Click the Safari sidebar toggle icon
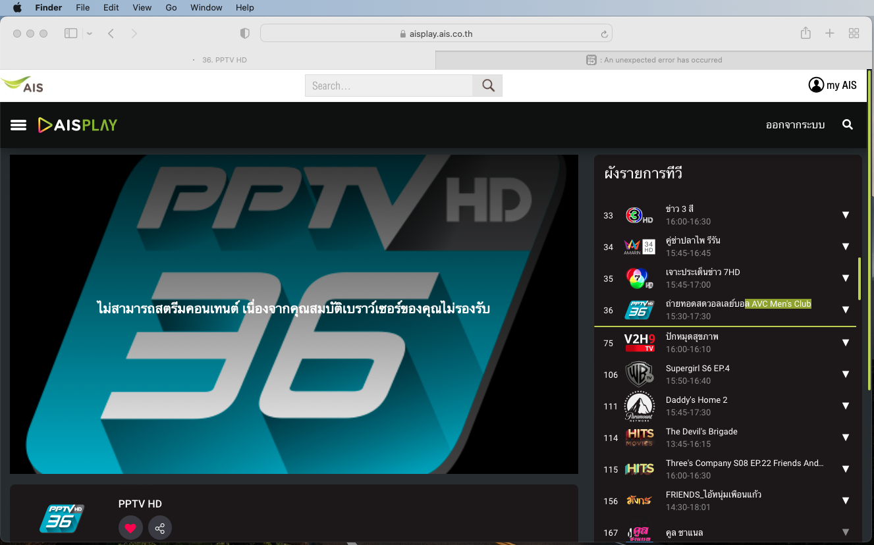 (70, 33)
